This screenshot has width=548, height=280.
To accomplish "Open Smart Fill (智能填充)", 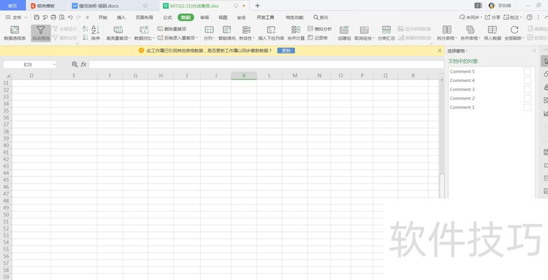I will (227, 34).
